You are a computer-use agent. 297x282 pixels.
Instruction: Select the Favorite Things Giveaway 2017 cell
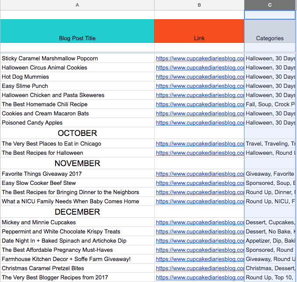point(77,174)
